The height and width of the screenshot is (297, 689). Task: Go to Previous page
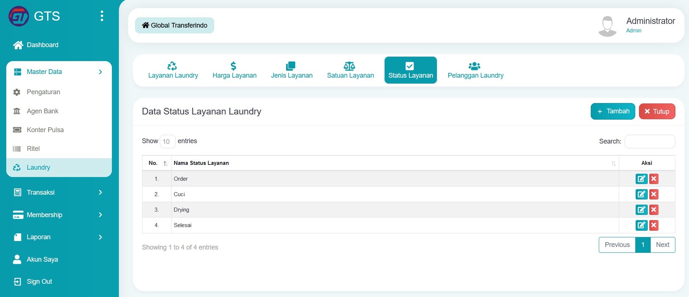point(617,245)
